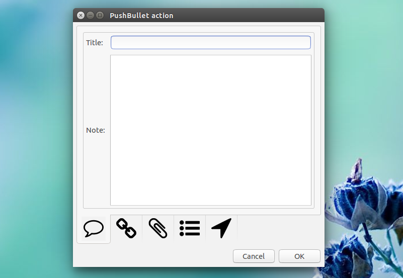
Task: Focus the Note text area
Action: click(211, 130)
